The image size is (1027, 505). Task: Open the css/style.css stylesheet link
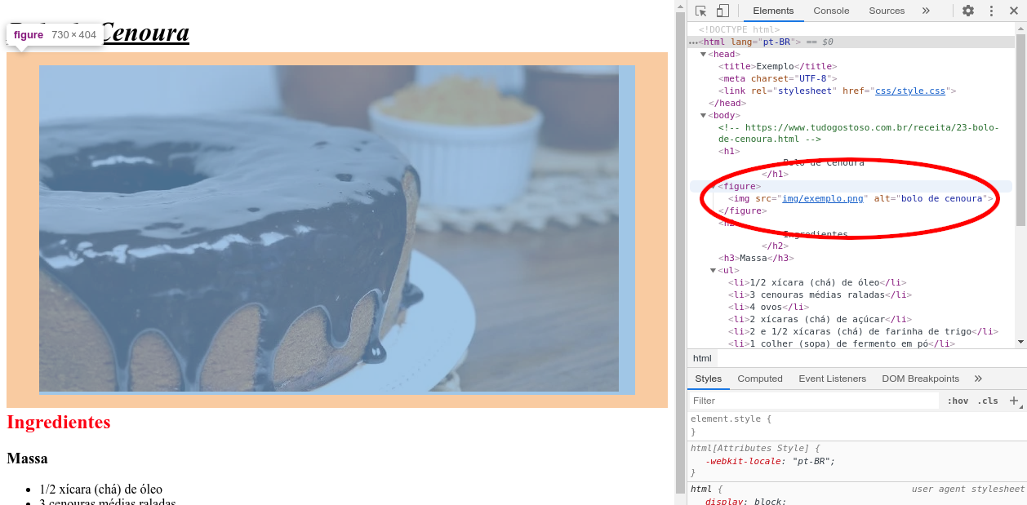click(x=909, y=91)
